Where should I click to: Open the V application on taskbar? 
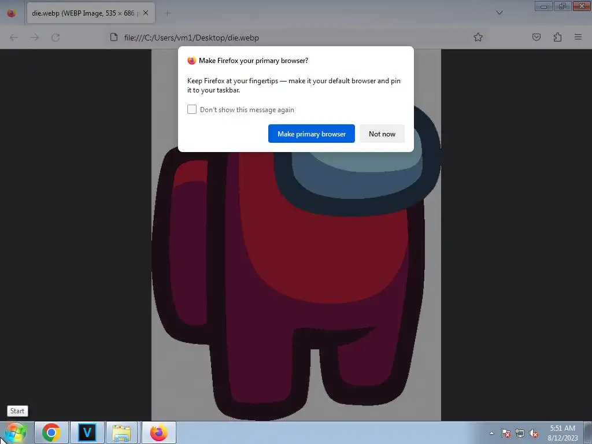(x=87, y=432)
